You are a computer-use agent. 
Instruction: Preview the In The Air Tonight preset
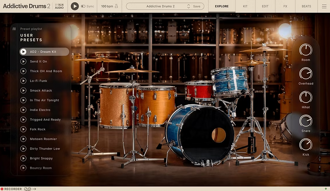coord(23,100)
